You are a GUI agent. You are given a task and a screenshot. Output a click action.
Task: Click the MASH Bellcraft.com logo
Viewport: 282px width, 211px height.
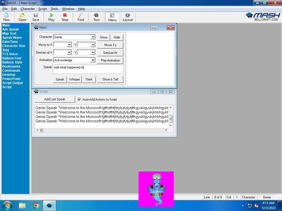(x=263, y=17)
